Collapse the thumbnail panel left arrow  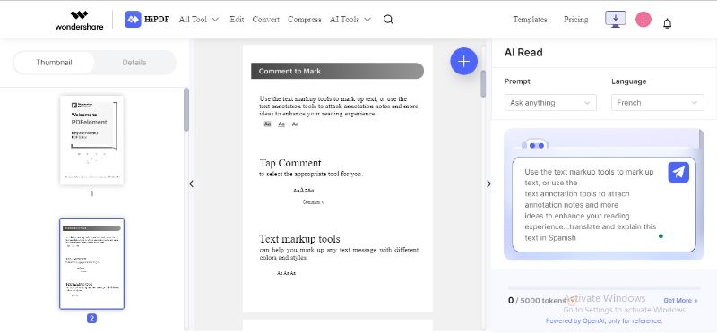coord(191,184)
